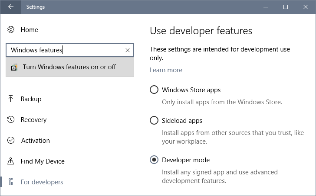Clear search text with the X icon
Viewport: 316px width, 196px height.
click(x=127, y=50)
